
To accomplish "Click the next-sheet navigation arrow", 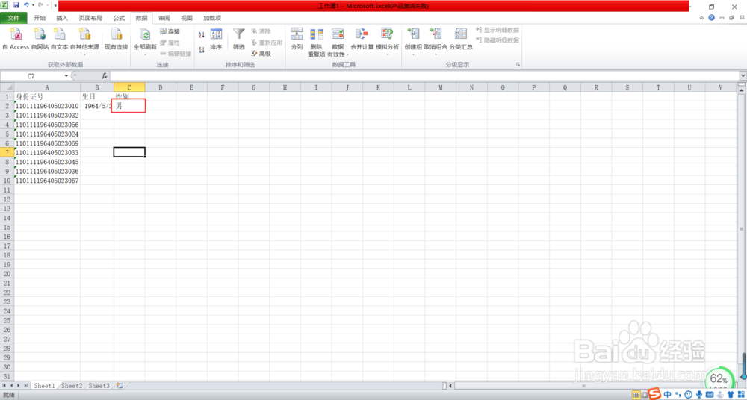I will pyautogui.click(x=19, y=385).
